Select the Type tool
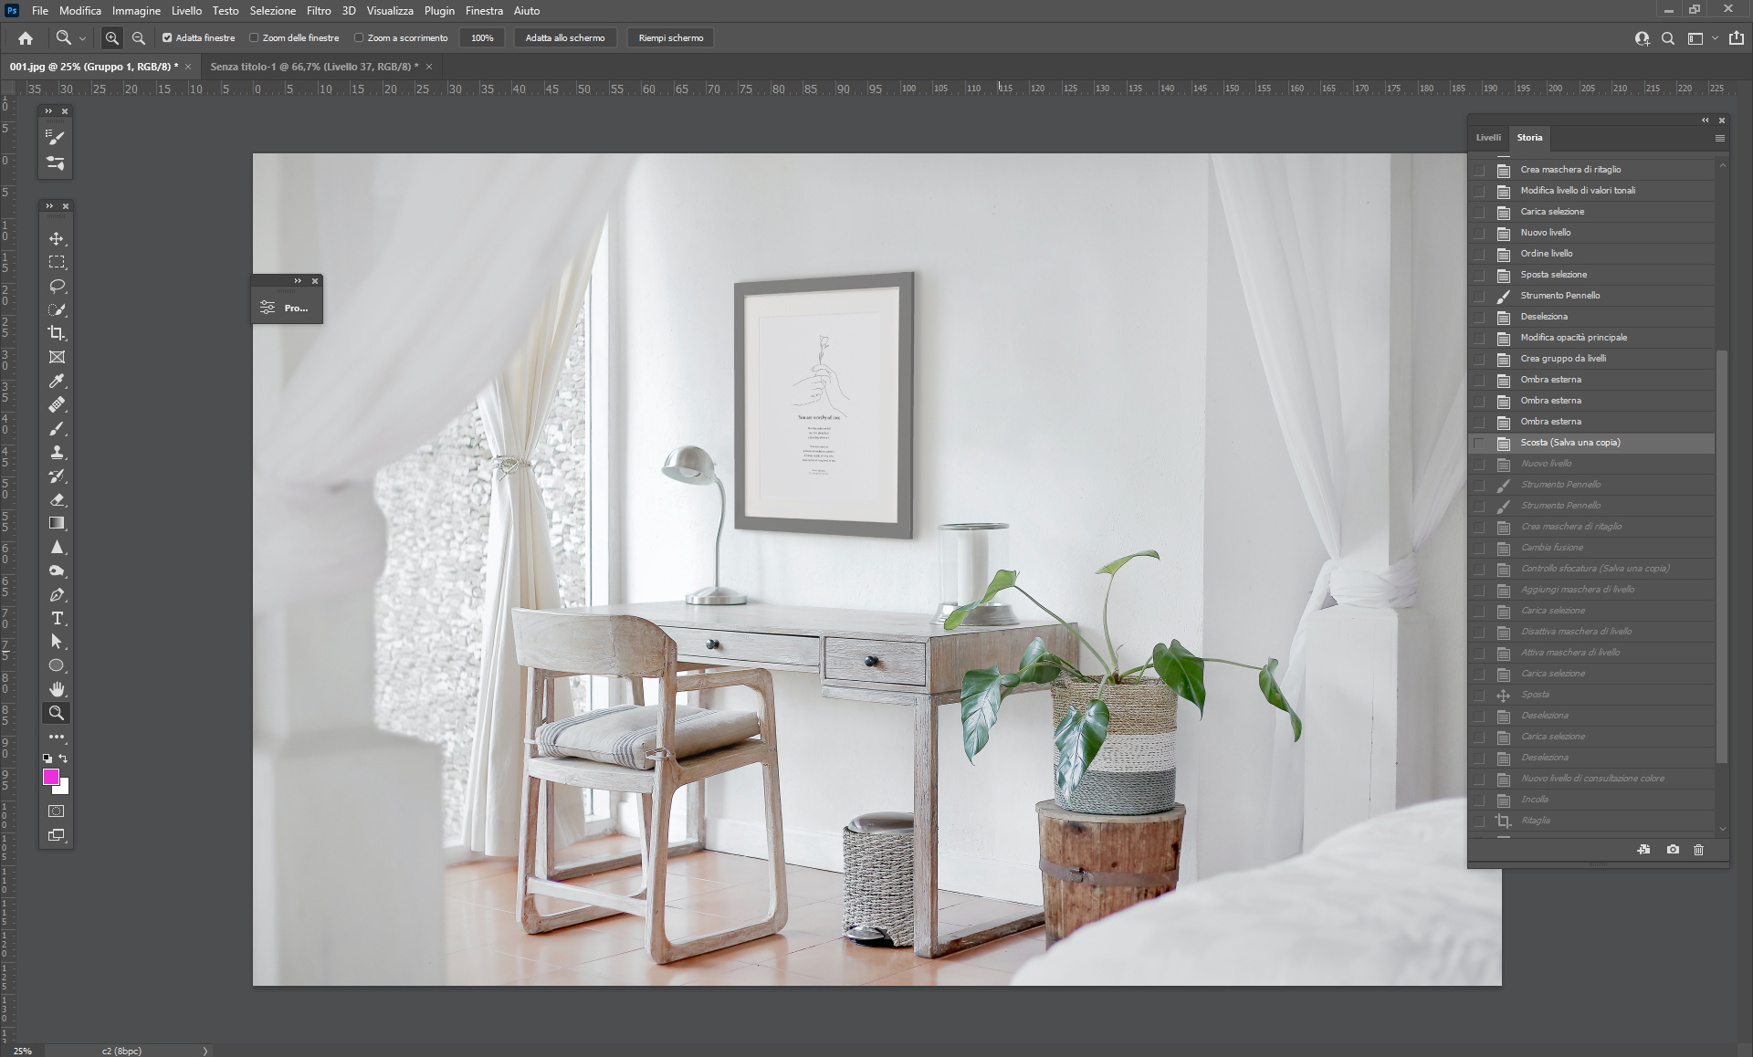The image size is (1753, 1057). click(x=57, y=618)
